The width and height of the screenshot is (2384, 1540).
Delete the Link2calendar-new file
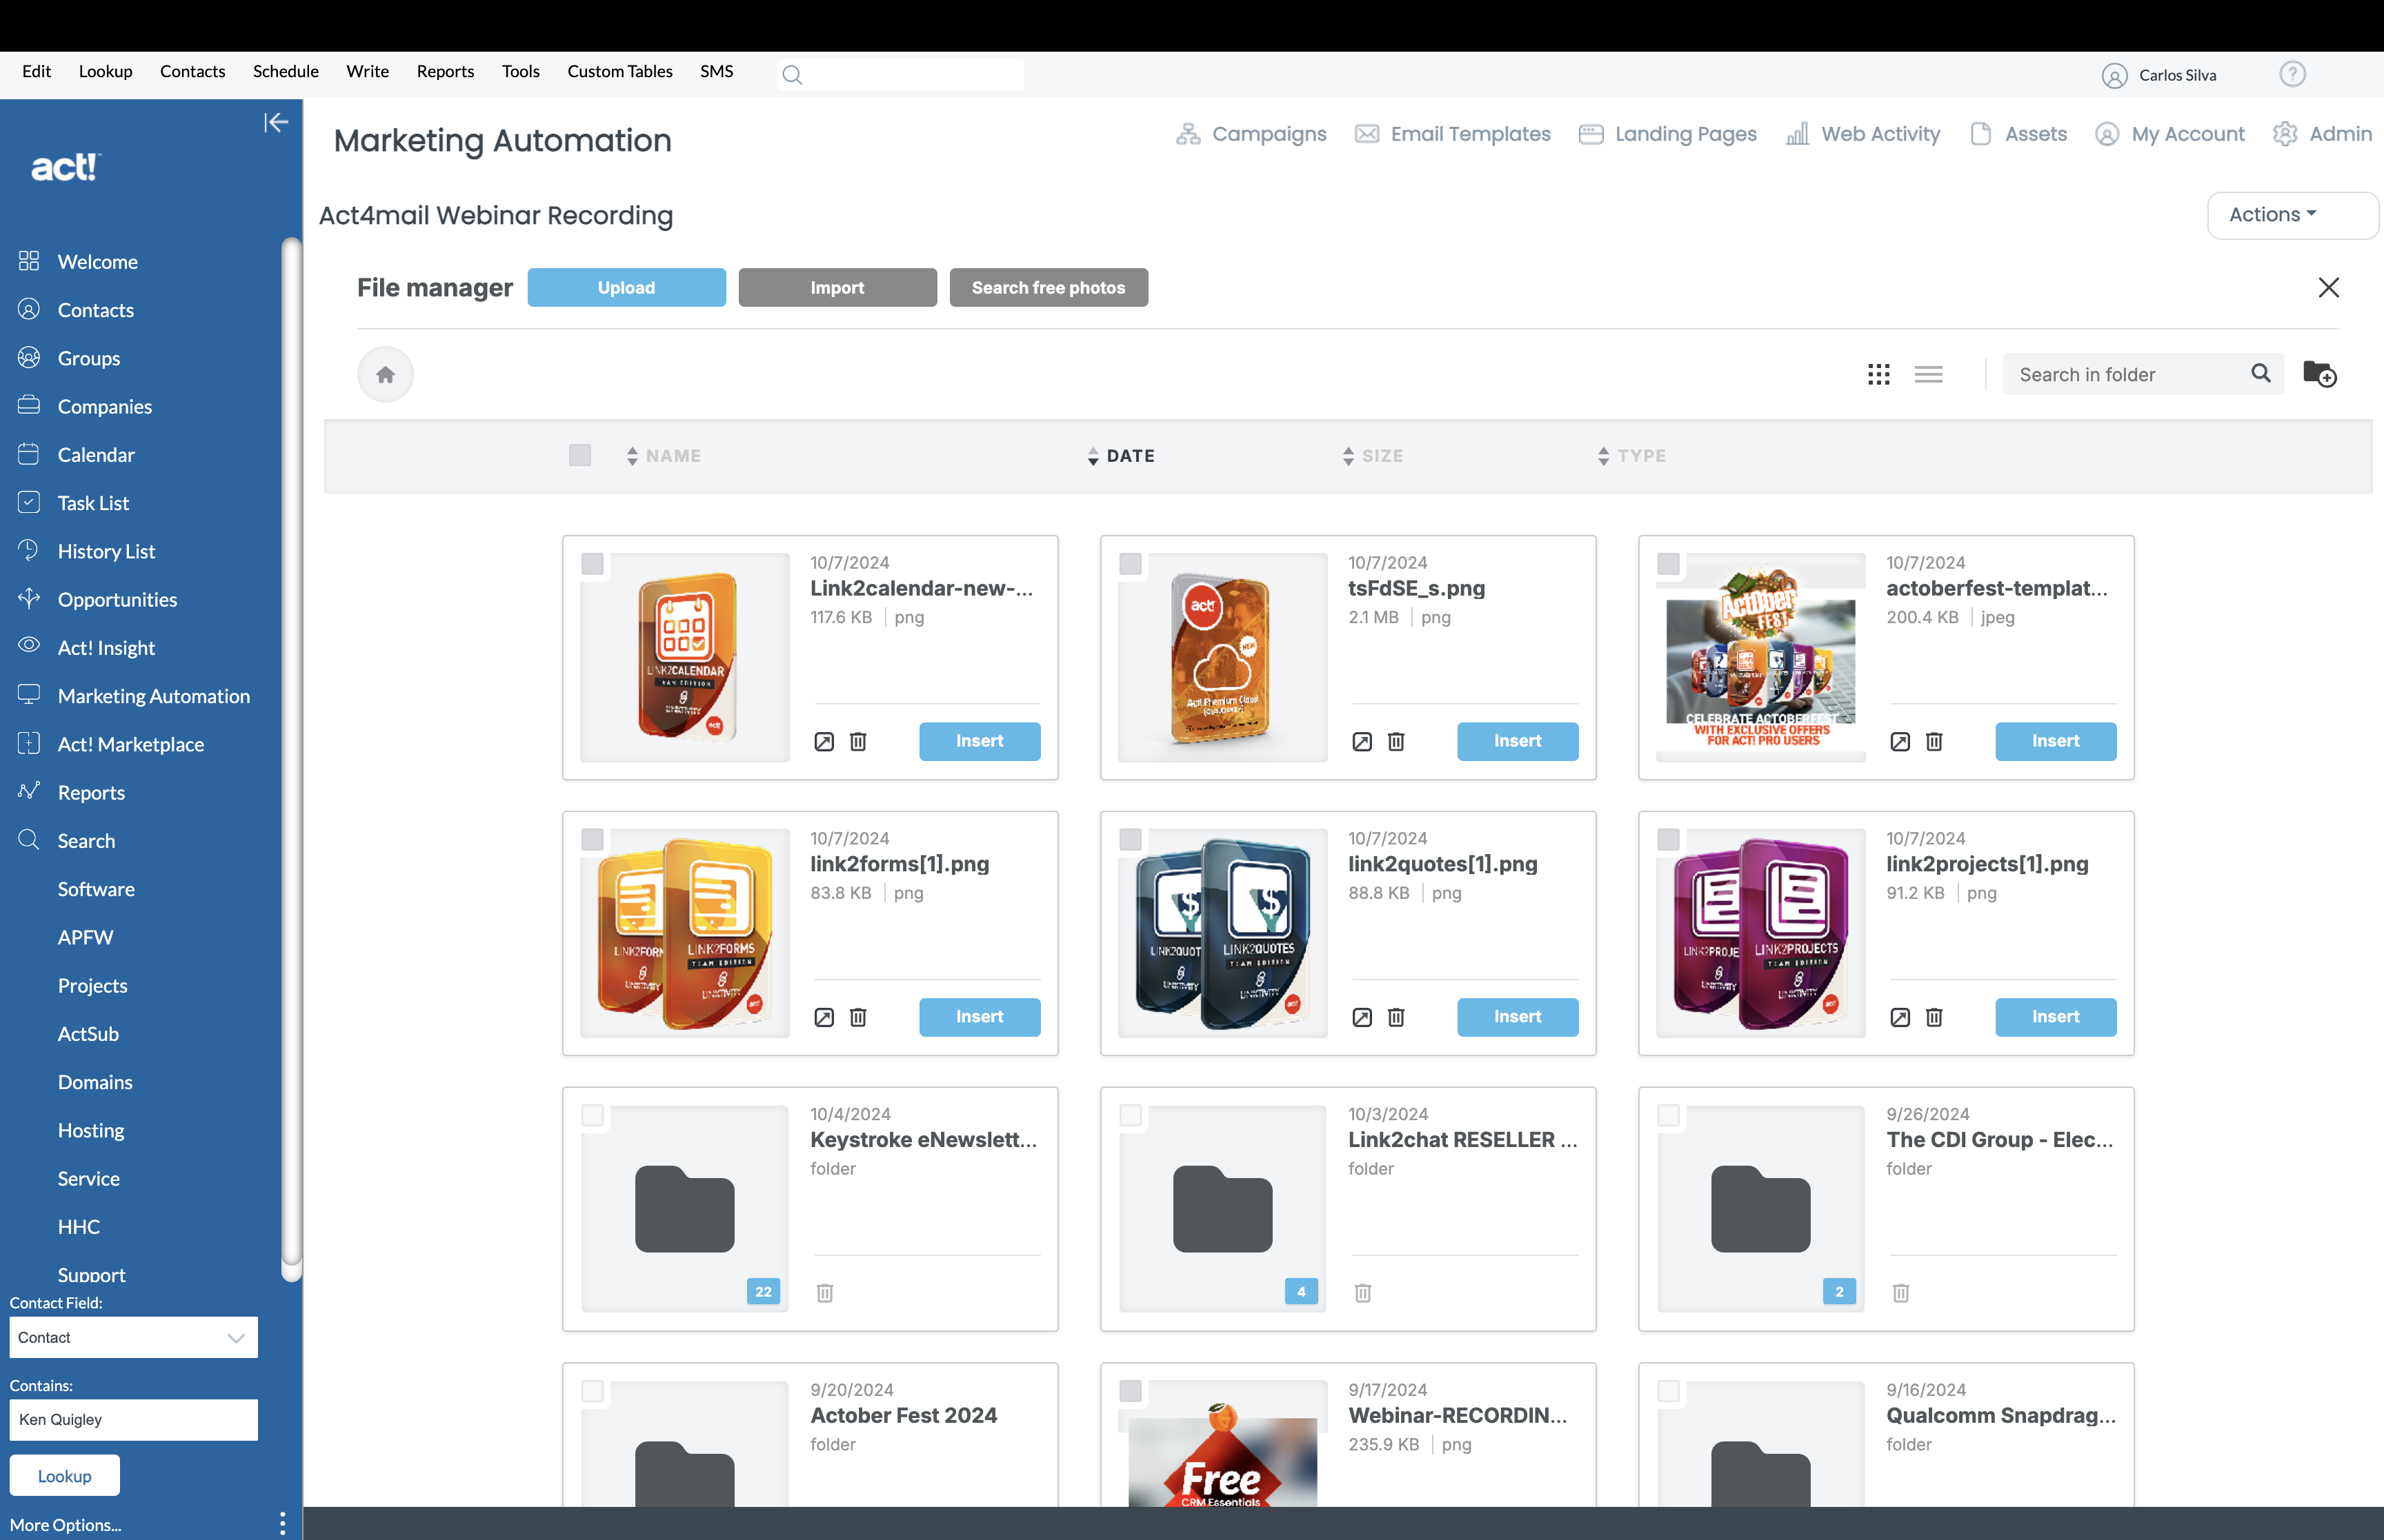pos(857,741)
